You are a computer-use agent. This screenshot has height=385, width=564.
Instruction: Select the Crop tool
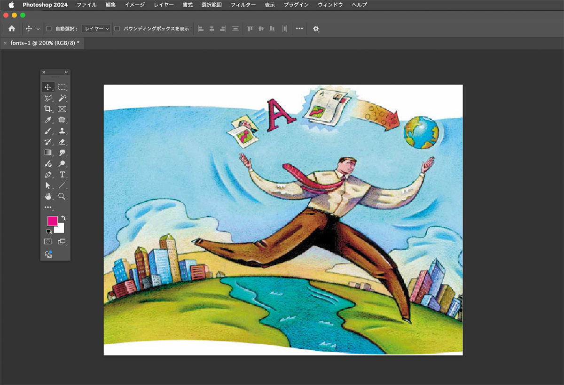(47, 109)
